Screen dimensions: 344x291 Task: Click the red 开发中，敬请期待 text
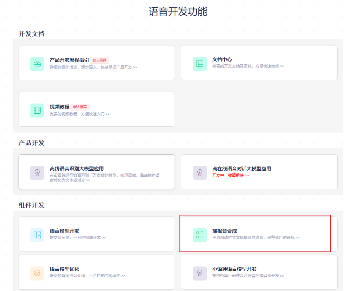230,175
